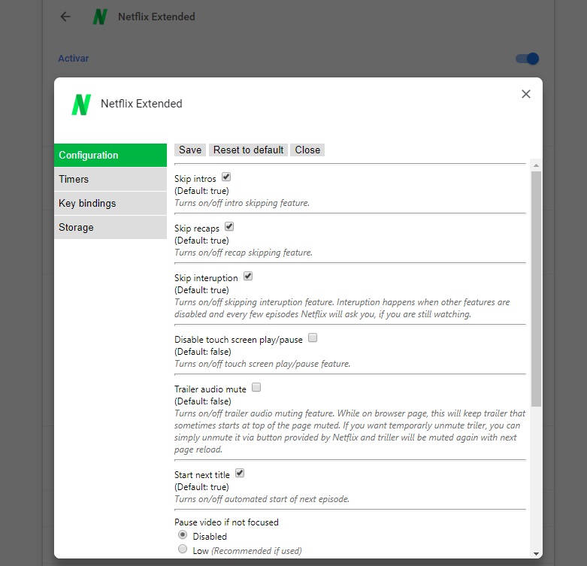Click the Netflix Extended title in dialog

[141, 104]
